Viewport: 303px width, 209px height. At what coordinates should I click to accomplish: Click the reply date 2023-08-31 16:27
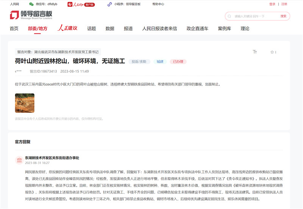(37, 163)
